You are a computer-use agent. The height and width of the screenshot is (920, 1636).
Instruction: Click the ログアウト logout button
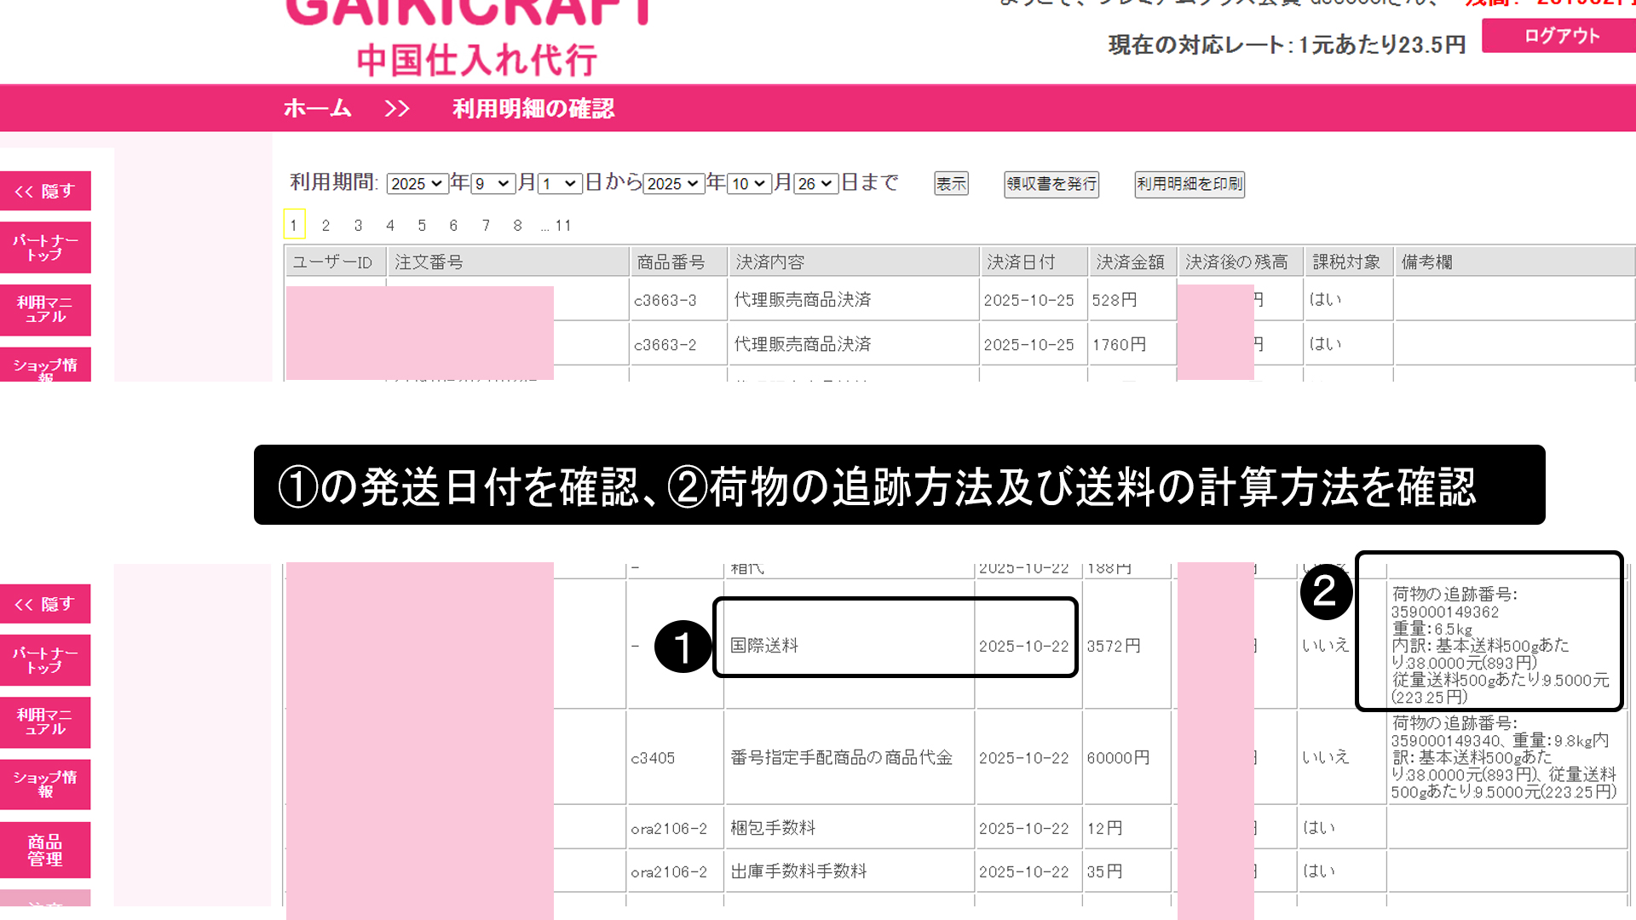[x=1560, y=36]
